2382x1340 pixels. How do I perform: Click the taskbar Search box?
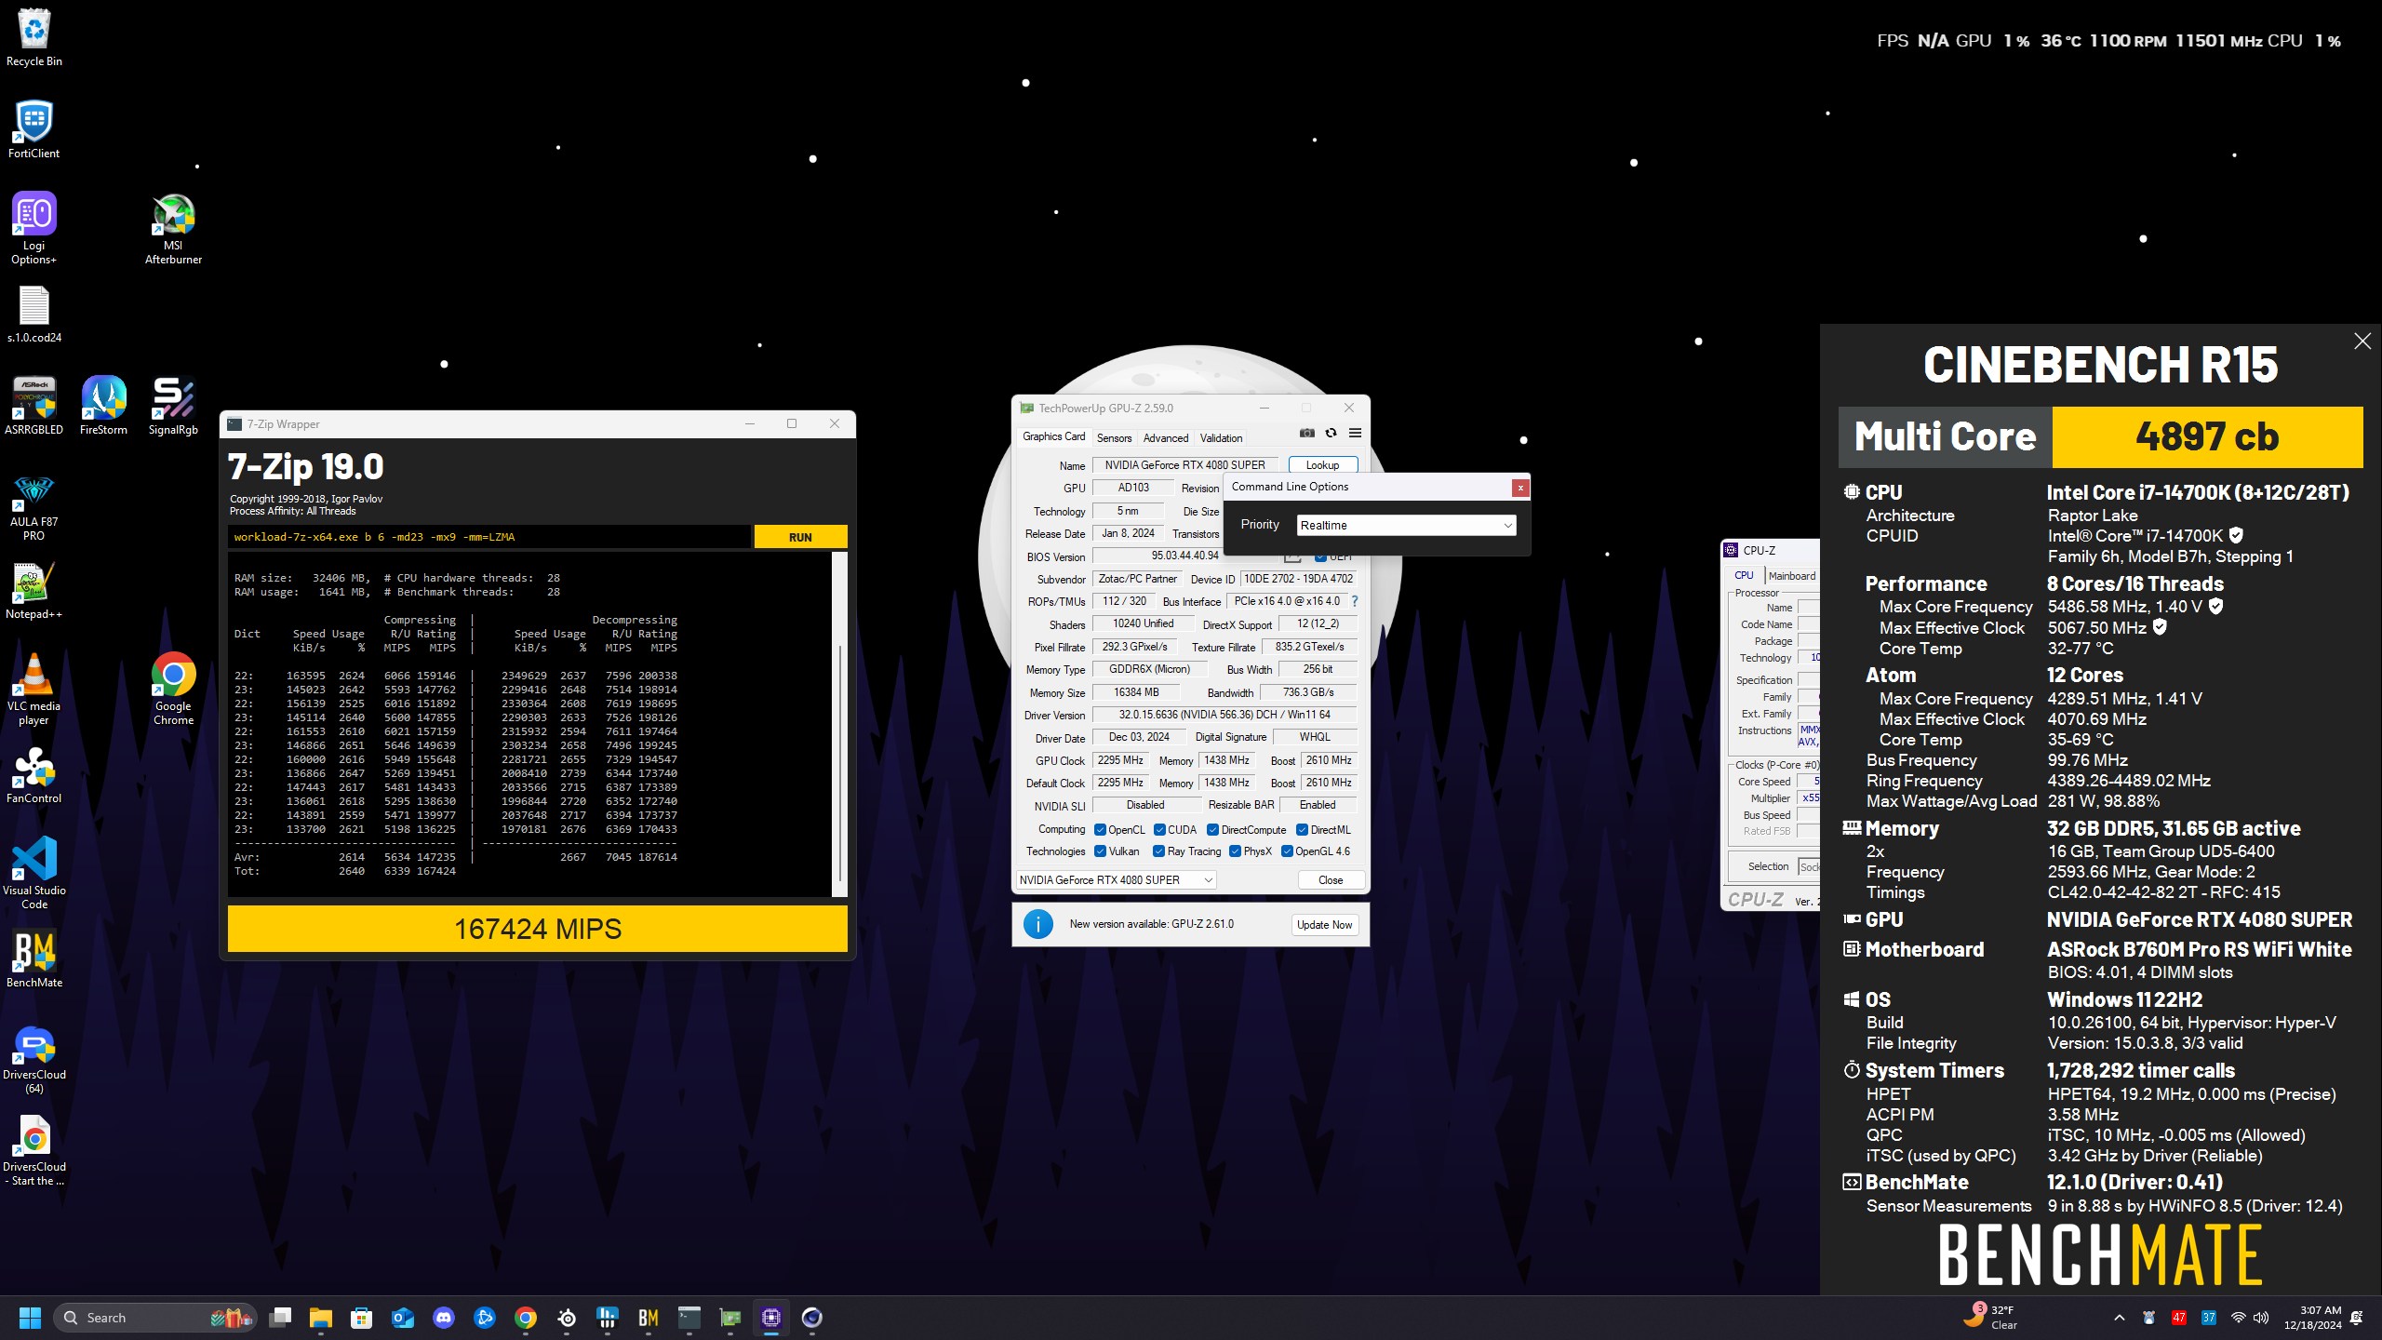154,1318
